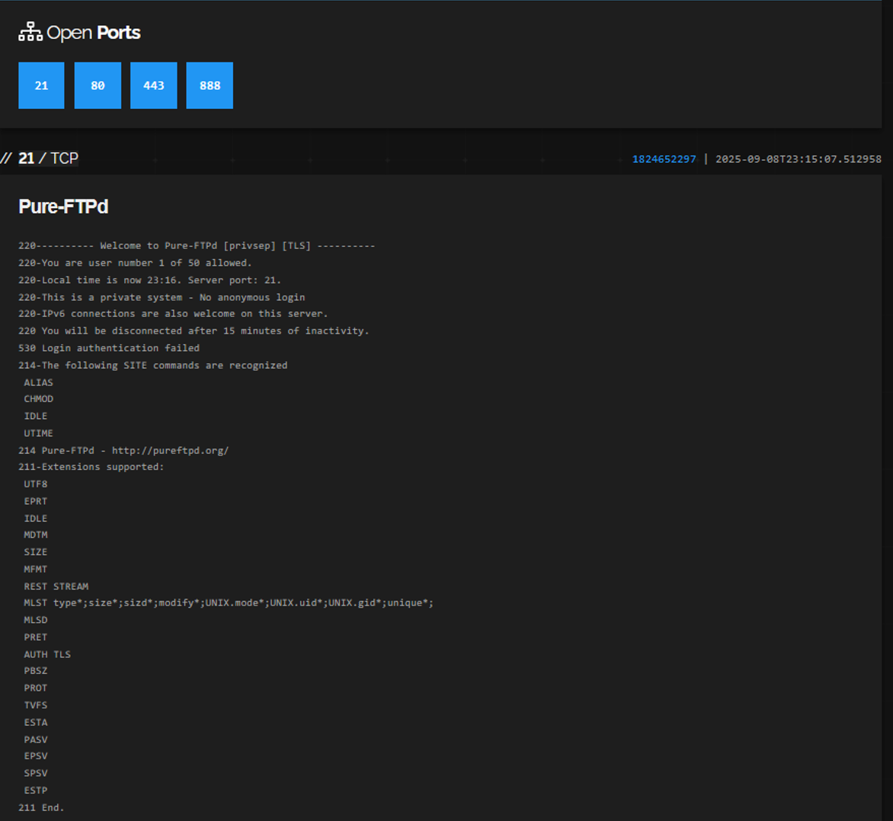Image resolution: width=893 pixels, height=821 pixels.
Task: Click the 'Local time is now 23:16' line
Action: click(x=150, y=280)
